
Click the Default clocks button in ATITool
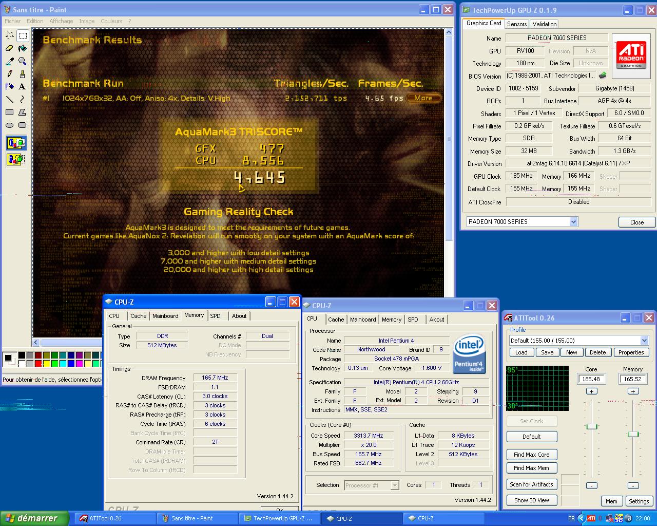532,437
